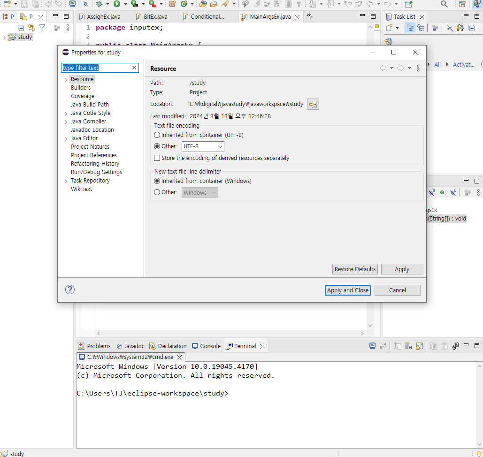This screenshot has width=483, height=457.
Task: Select Scheduled presentation icon in Task List
Action: pos(421,28)
